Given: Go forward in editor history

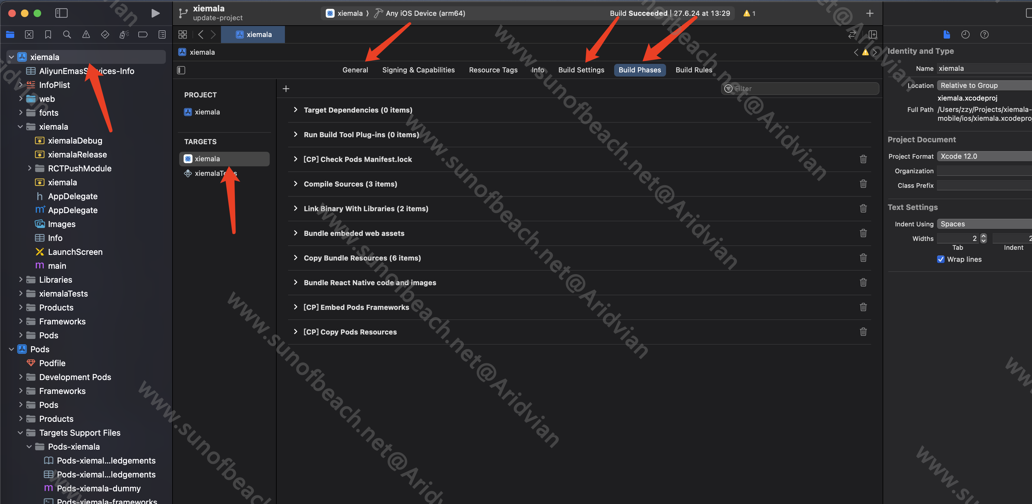Looking at the screenshot, I should click(213, 34).
